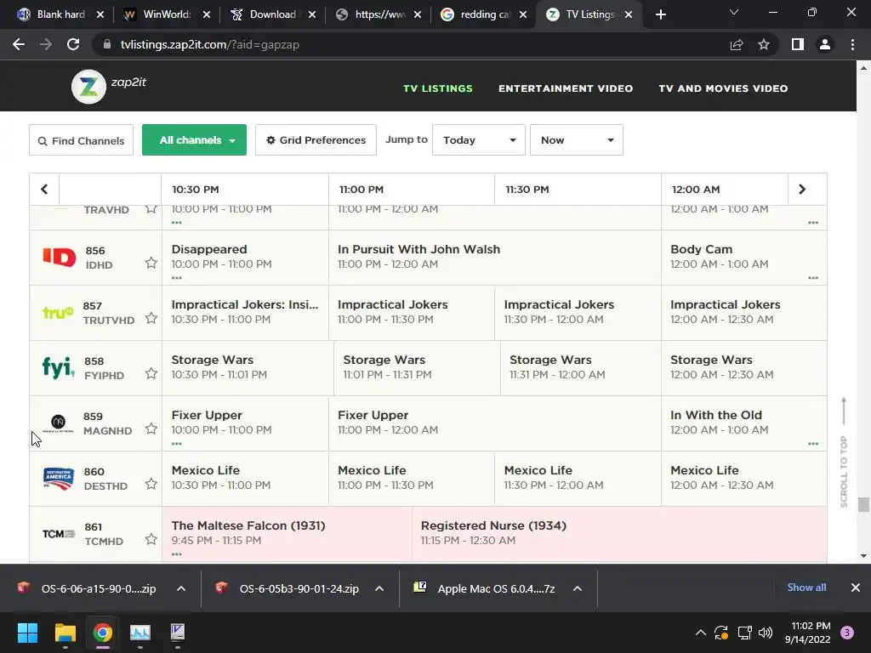Screen dimensions: 871x653
Task: Click Find Channels button
Action: tap(81, 140)
